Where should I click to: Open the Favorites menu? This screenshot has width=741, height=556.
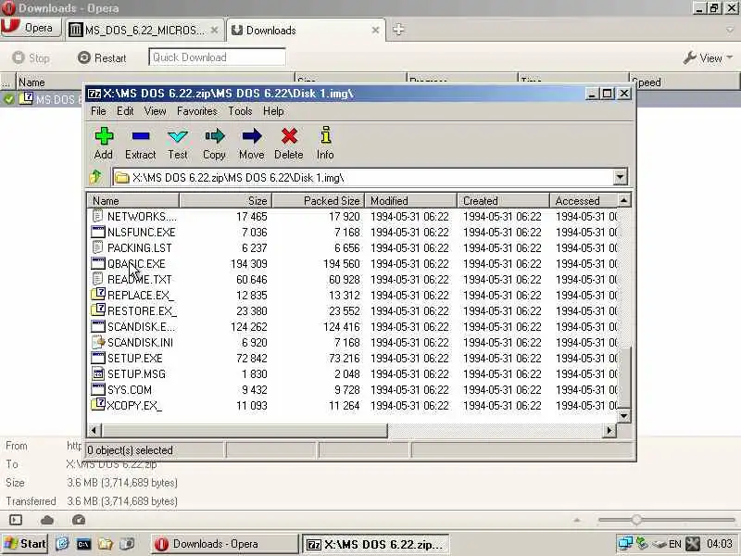[197, 111]
